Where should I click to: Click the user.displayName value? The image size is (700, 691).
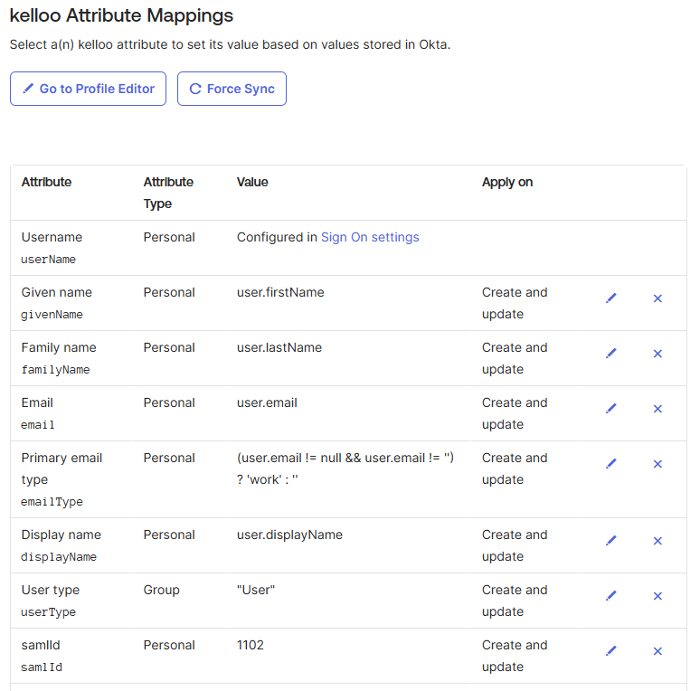tap(289, 535)
